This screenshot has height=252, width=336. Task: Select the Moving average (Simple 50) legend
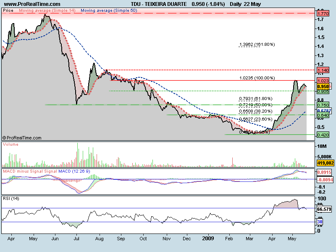click(109, 10)
